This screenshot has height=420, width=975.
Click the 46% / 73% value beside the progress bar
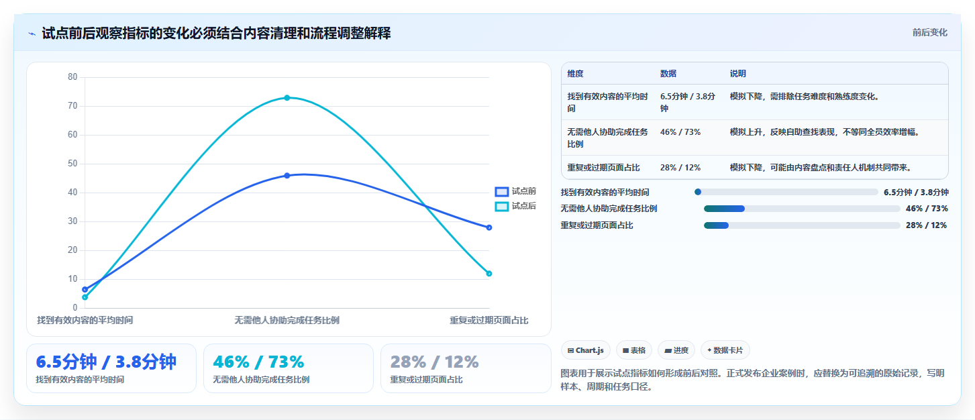(x=927, y=209)
